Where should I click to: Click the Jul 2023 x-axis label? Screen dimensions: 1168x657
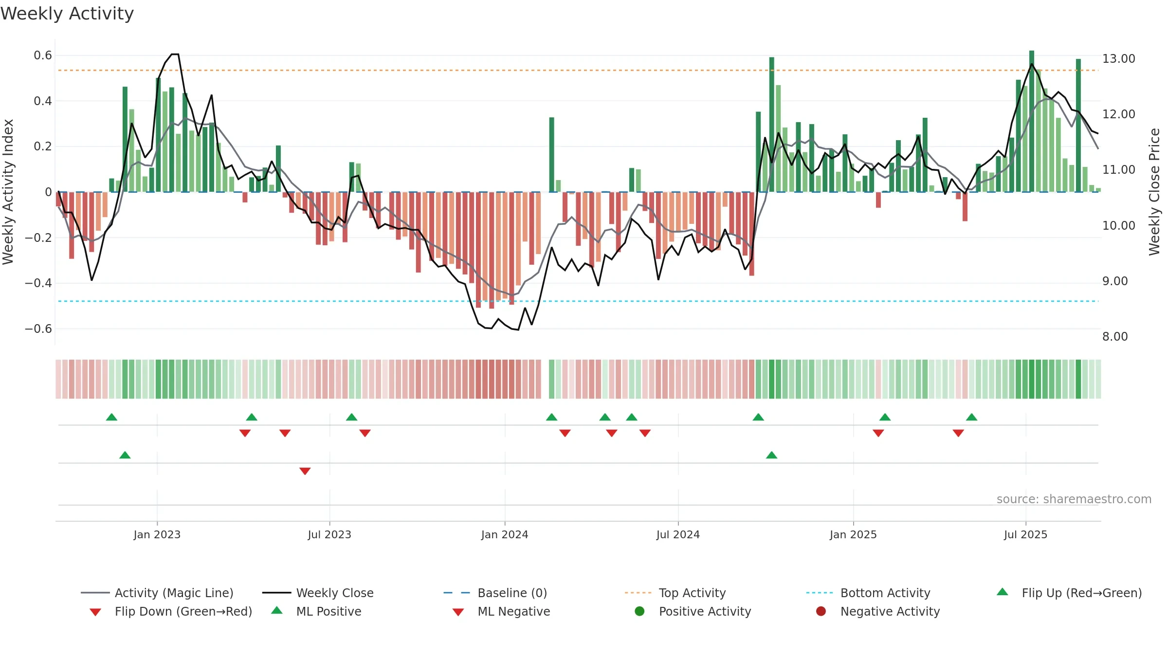[x=329, y=534]
